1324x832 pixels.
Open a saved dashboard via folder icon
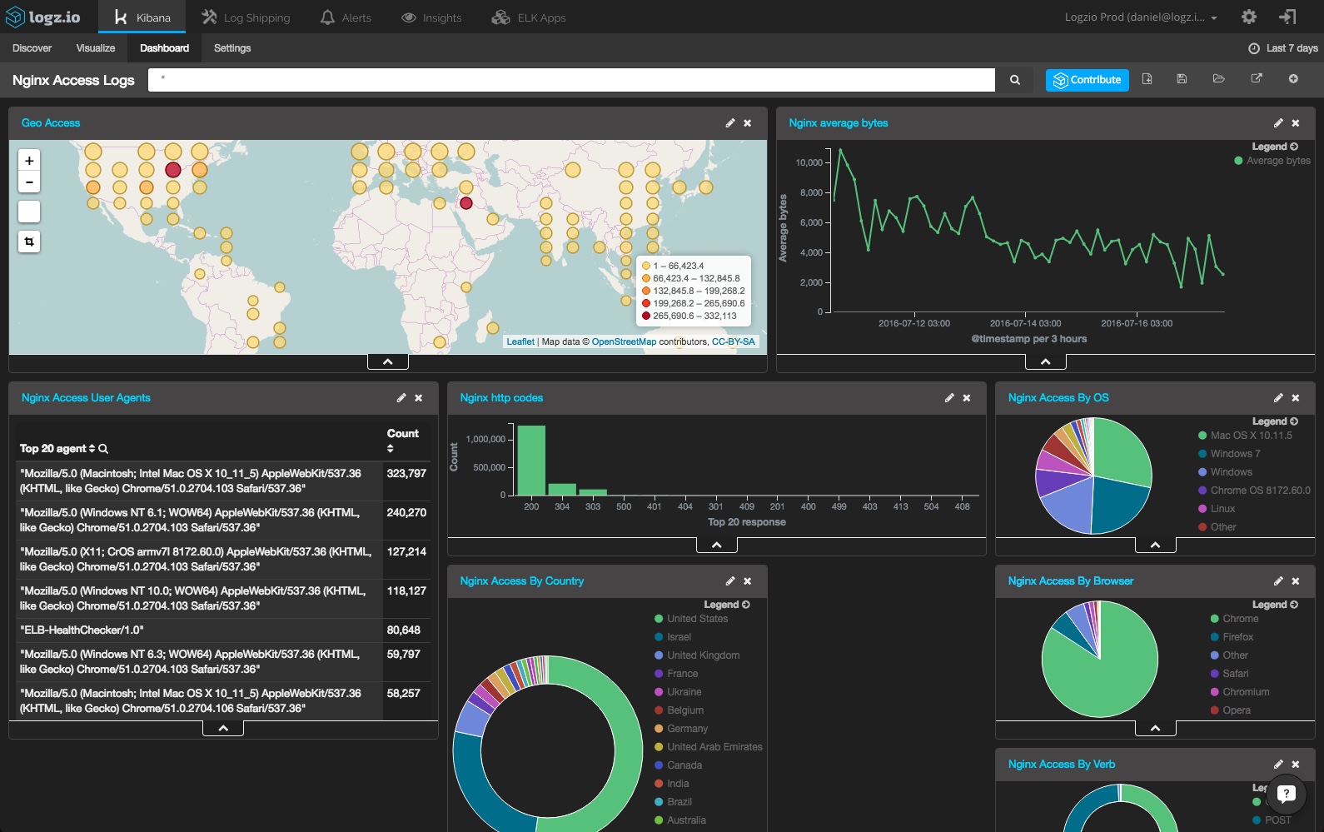click(x=1219, y=79)
